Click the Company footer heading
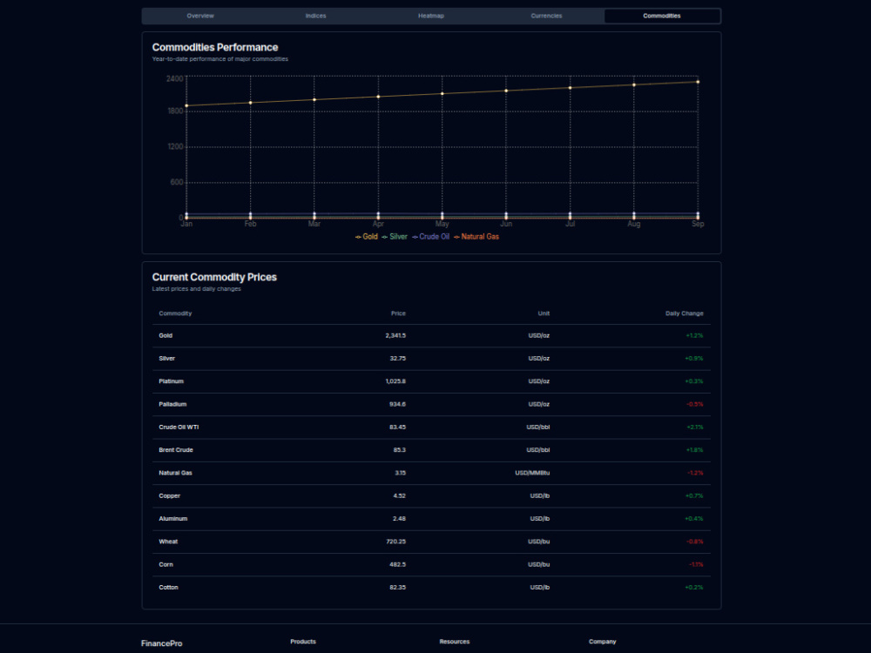Viewport: 871px width, 653px height. [x=603, y=642]
